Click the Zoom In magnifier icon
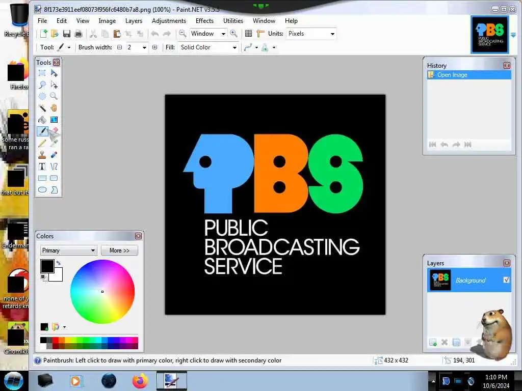This screenshot has height=391, width=522. [x=233, y=34]
